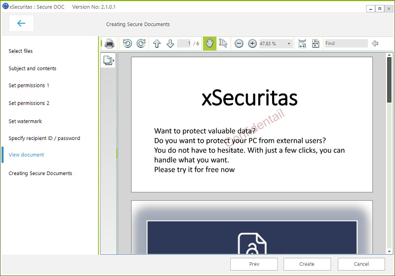
Task: Open Set permissions 2 step
Action: (29, 103)
